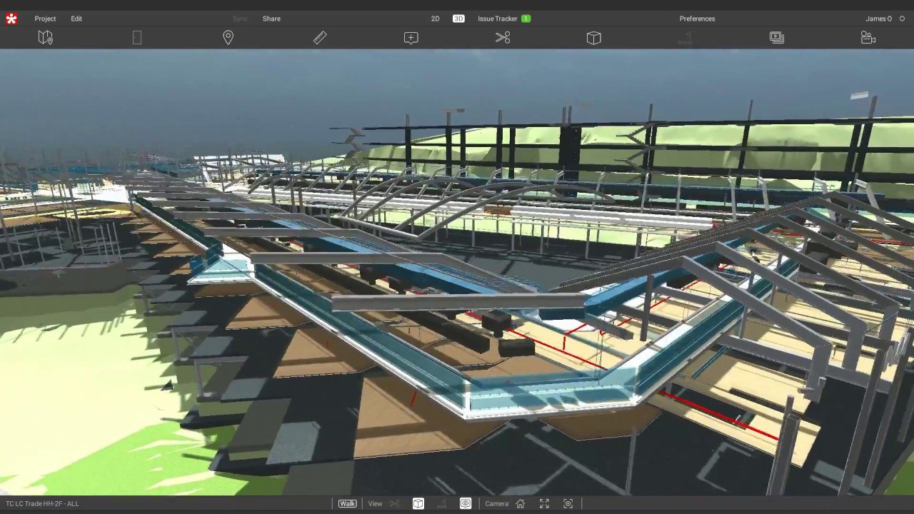Open the Project menu
This screenshot has width=914, height=514.
(45, 19)
